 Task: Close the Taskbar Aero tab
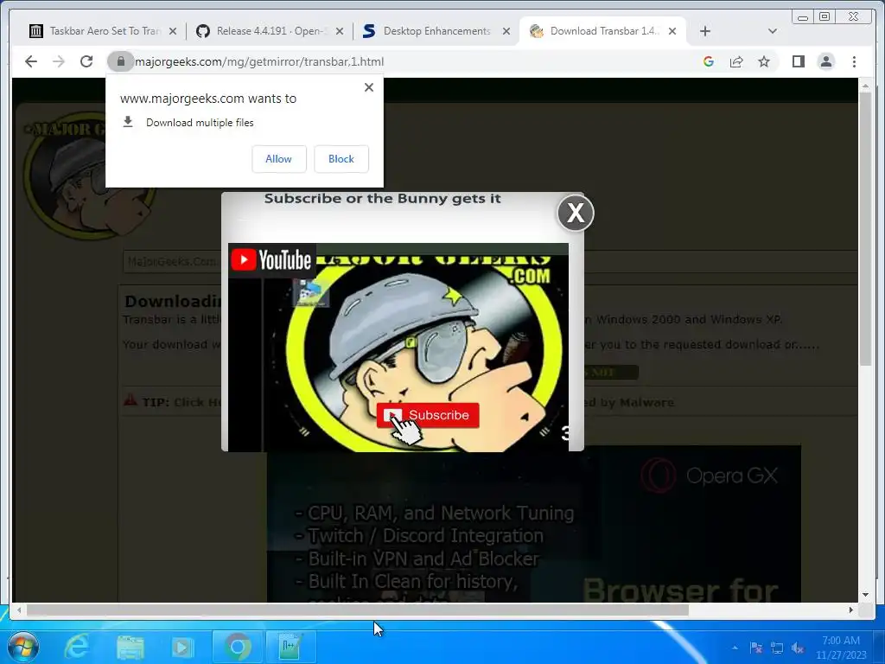(173, 31)
